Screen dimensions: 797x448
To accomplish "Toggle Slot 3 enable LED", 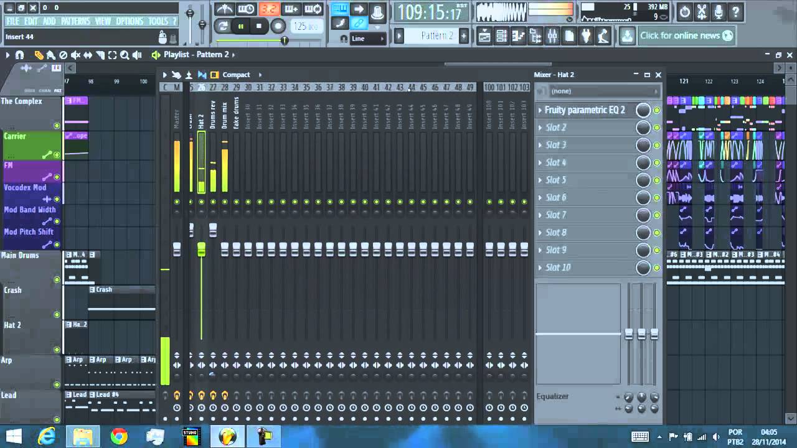I will point(656,145).
